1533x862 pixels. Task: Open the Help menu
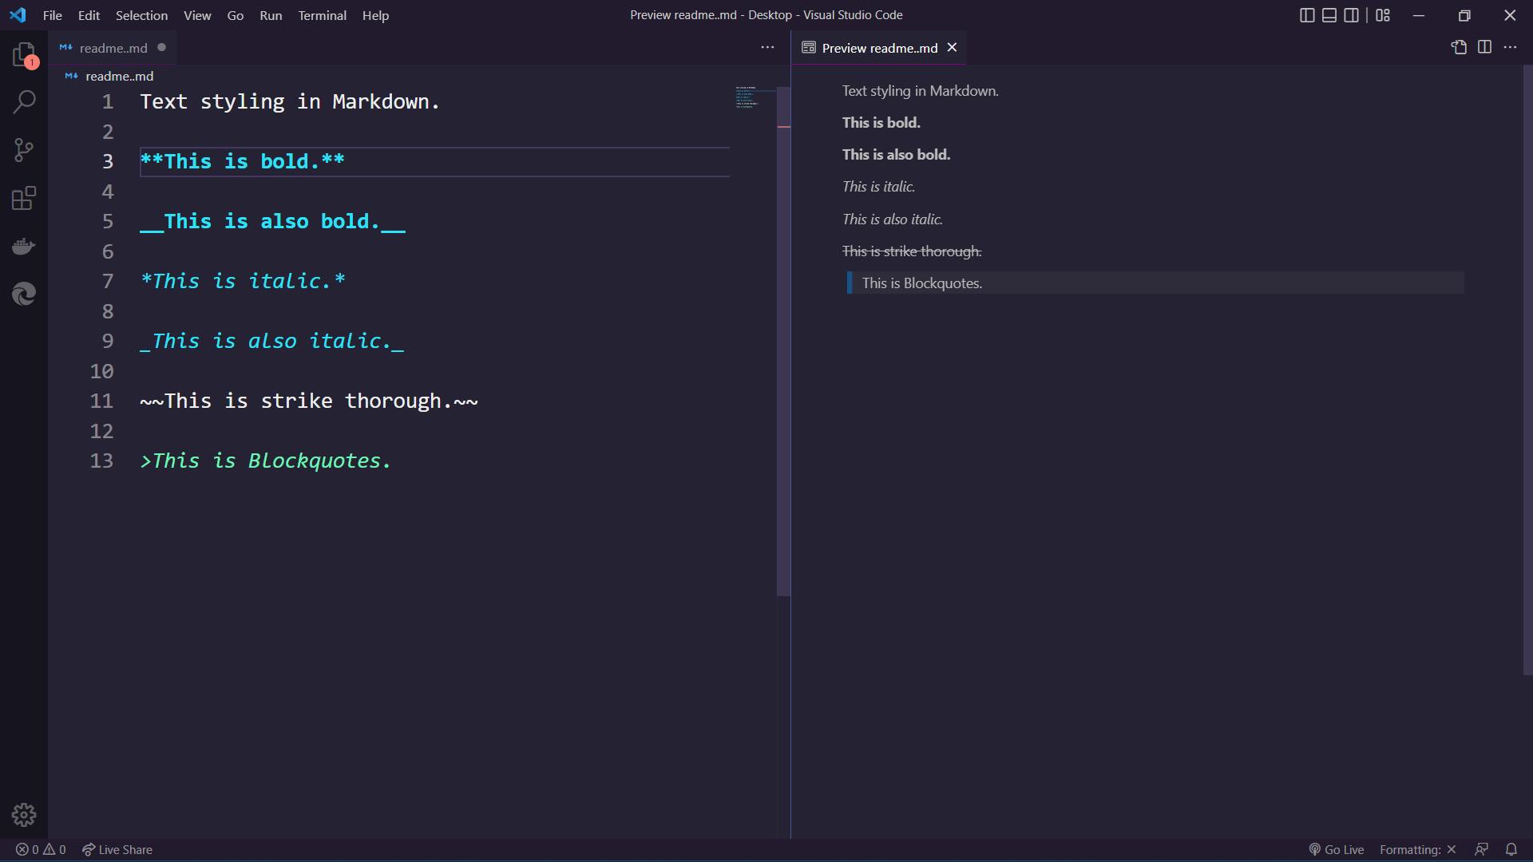375,15
